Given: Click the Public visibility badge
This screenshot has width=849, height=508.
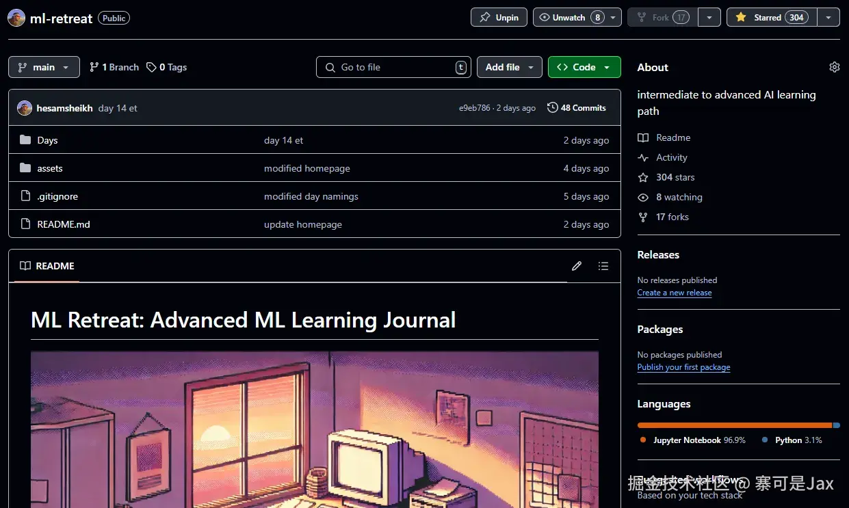Looking at the screenshot, I should [x=114, y=18].
